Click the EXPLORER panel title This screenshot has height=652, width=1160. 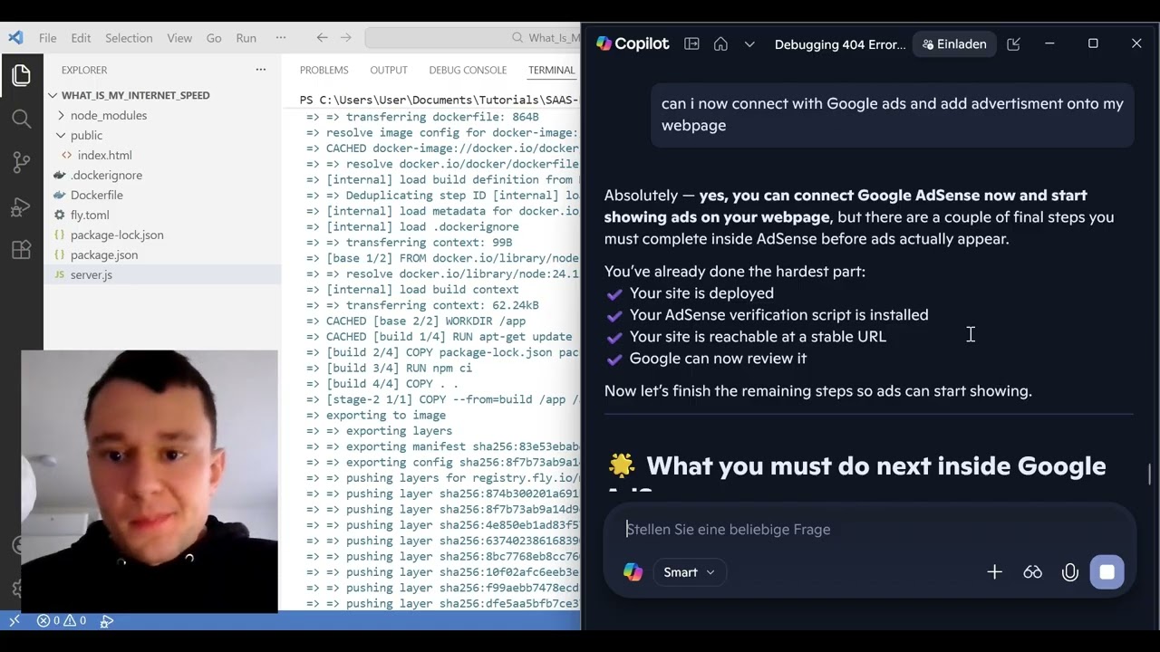click(84, 70)
